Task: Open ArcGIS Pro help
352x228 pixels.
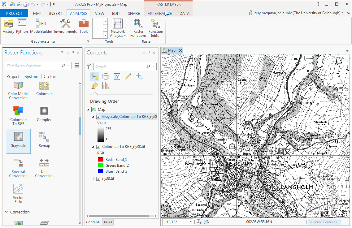Action: [x=318, y=4]
